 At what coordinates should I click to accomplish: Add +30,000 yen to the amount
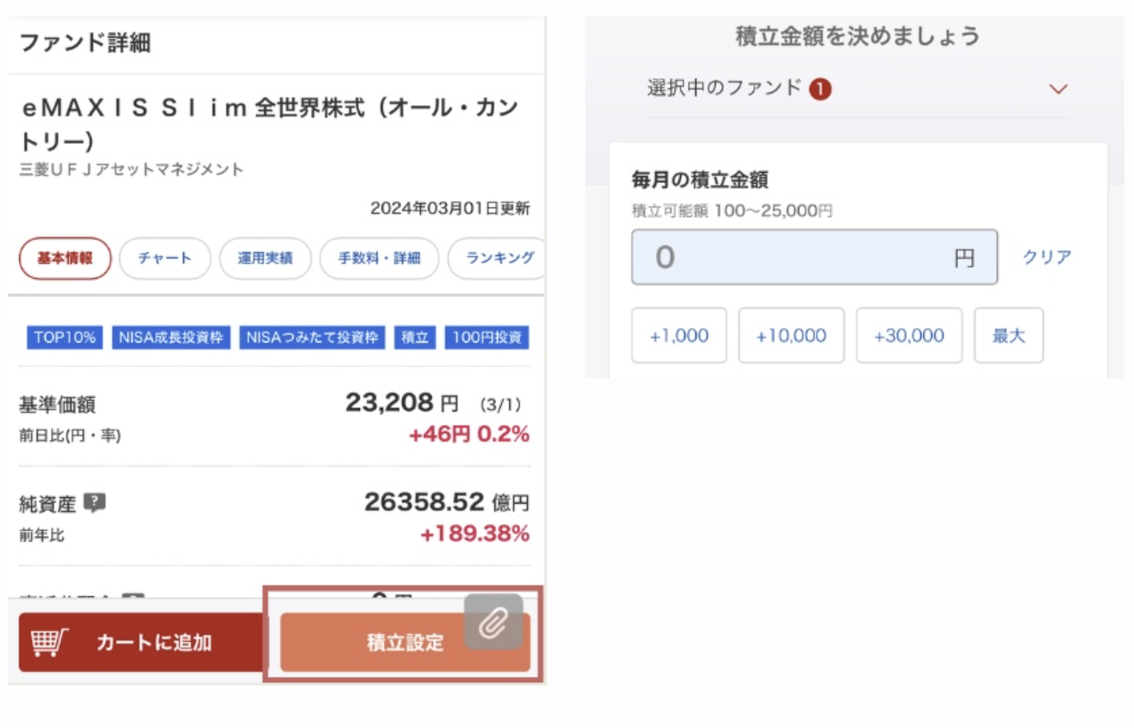click(908, 335)
